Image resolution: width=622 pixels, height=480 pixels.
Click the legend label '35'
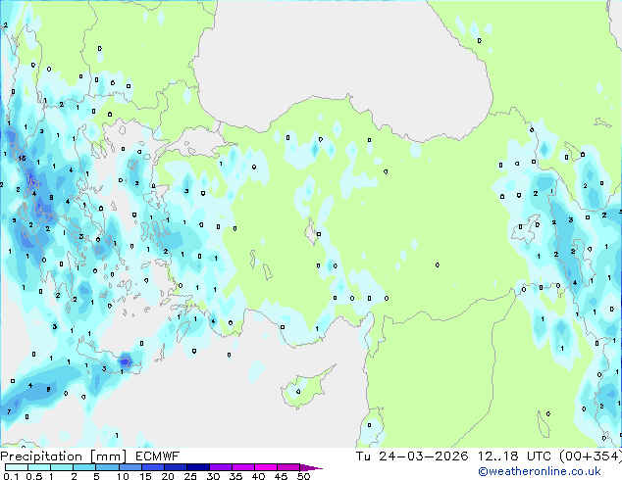click(235, 476)
